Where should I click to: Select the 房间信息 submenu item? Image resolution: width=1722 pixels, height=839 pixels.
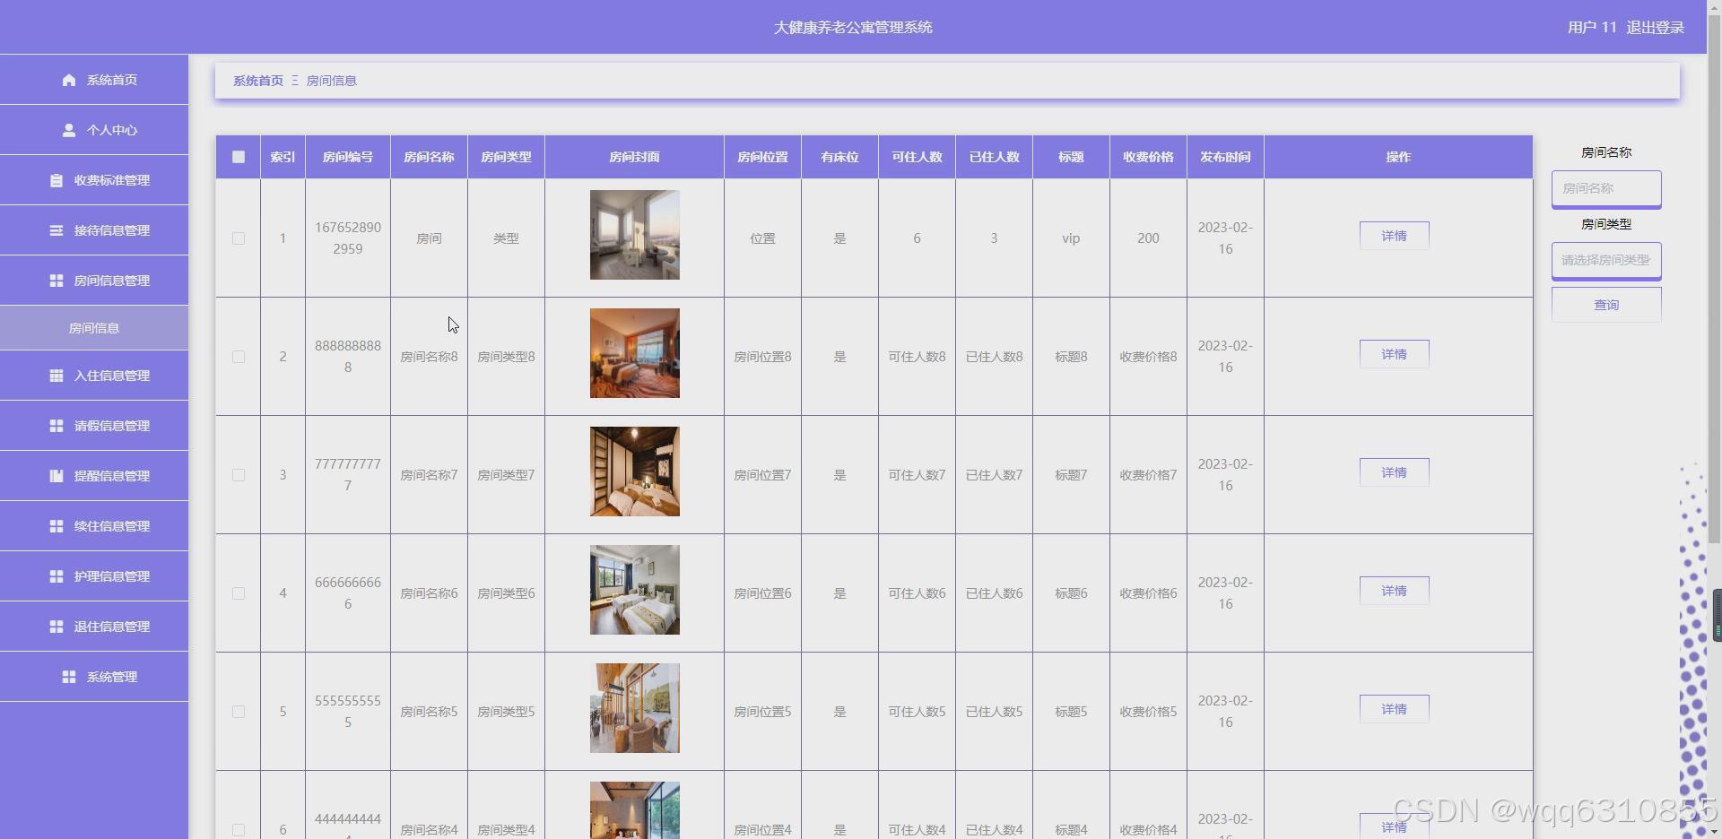(x=94, y=328)
